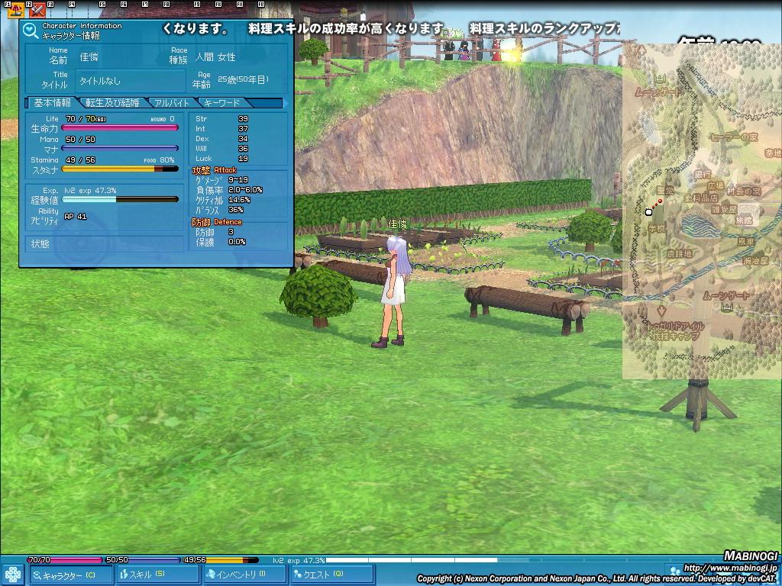This screenshot has width=782, height=586.
Task: Click the 銀行 label on minimap
Action: 703,174
